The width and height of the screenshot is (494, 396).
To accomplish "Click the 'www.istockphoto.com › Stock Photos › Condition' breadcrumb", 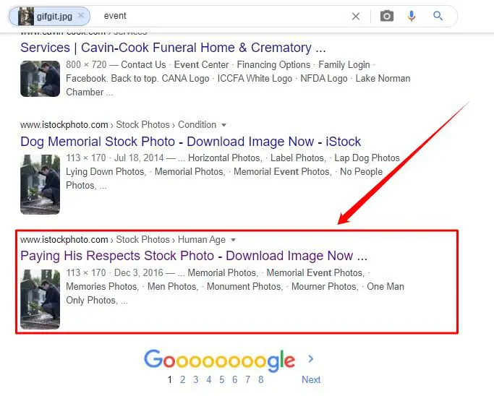I will pos(118,125).
